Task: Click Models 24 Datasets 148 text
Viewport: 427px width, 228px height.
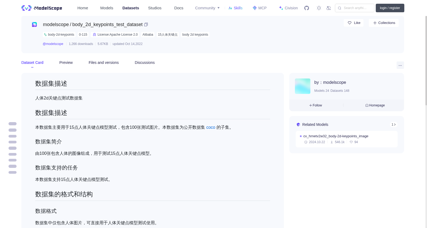Action: tap(332, 91)
